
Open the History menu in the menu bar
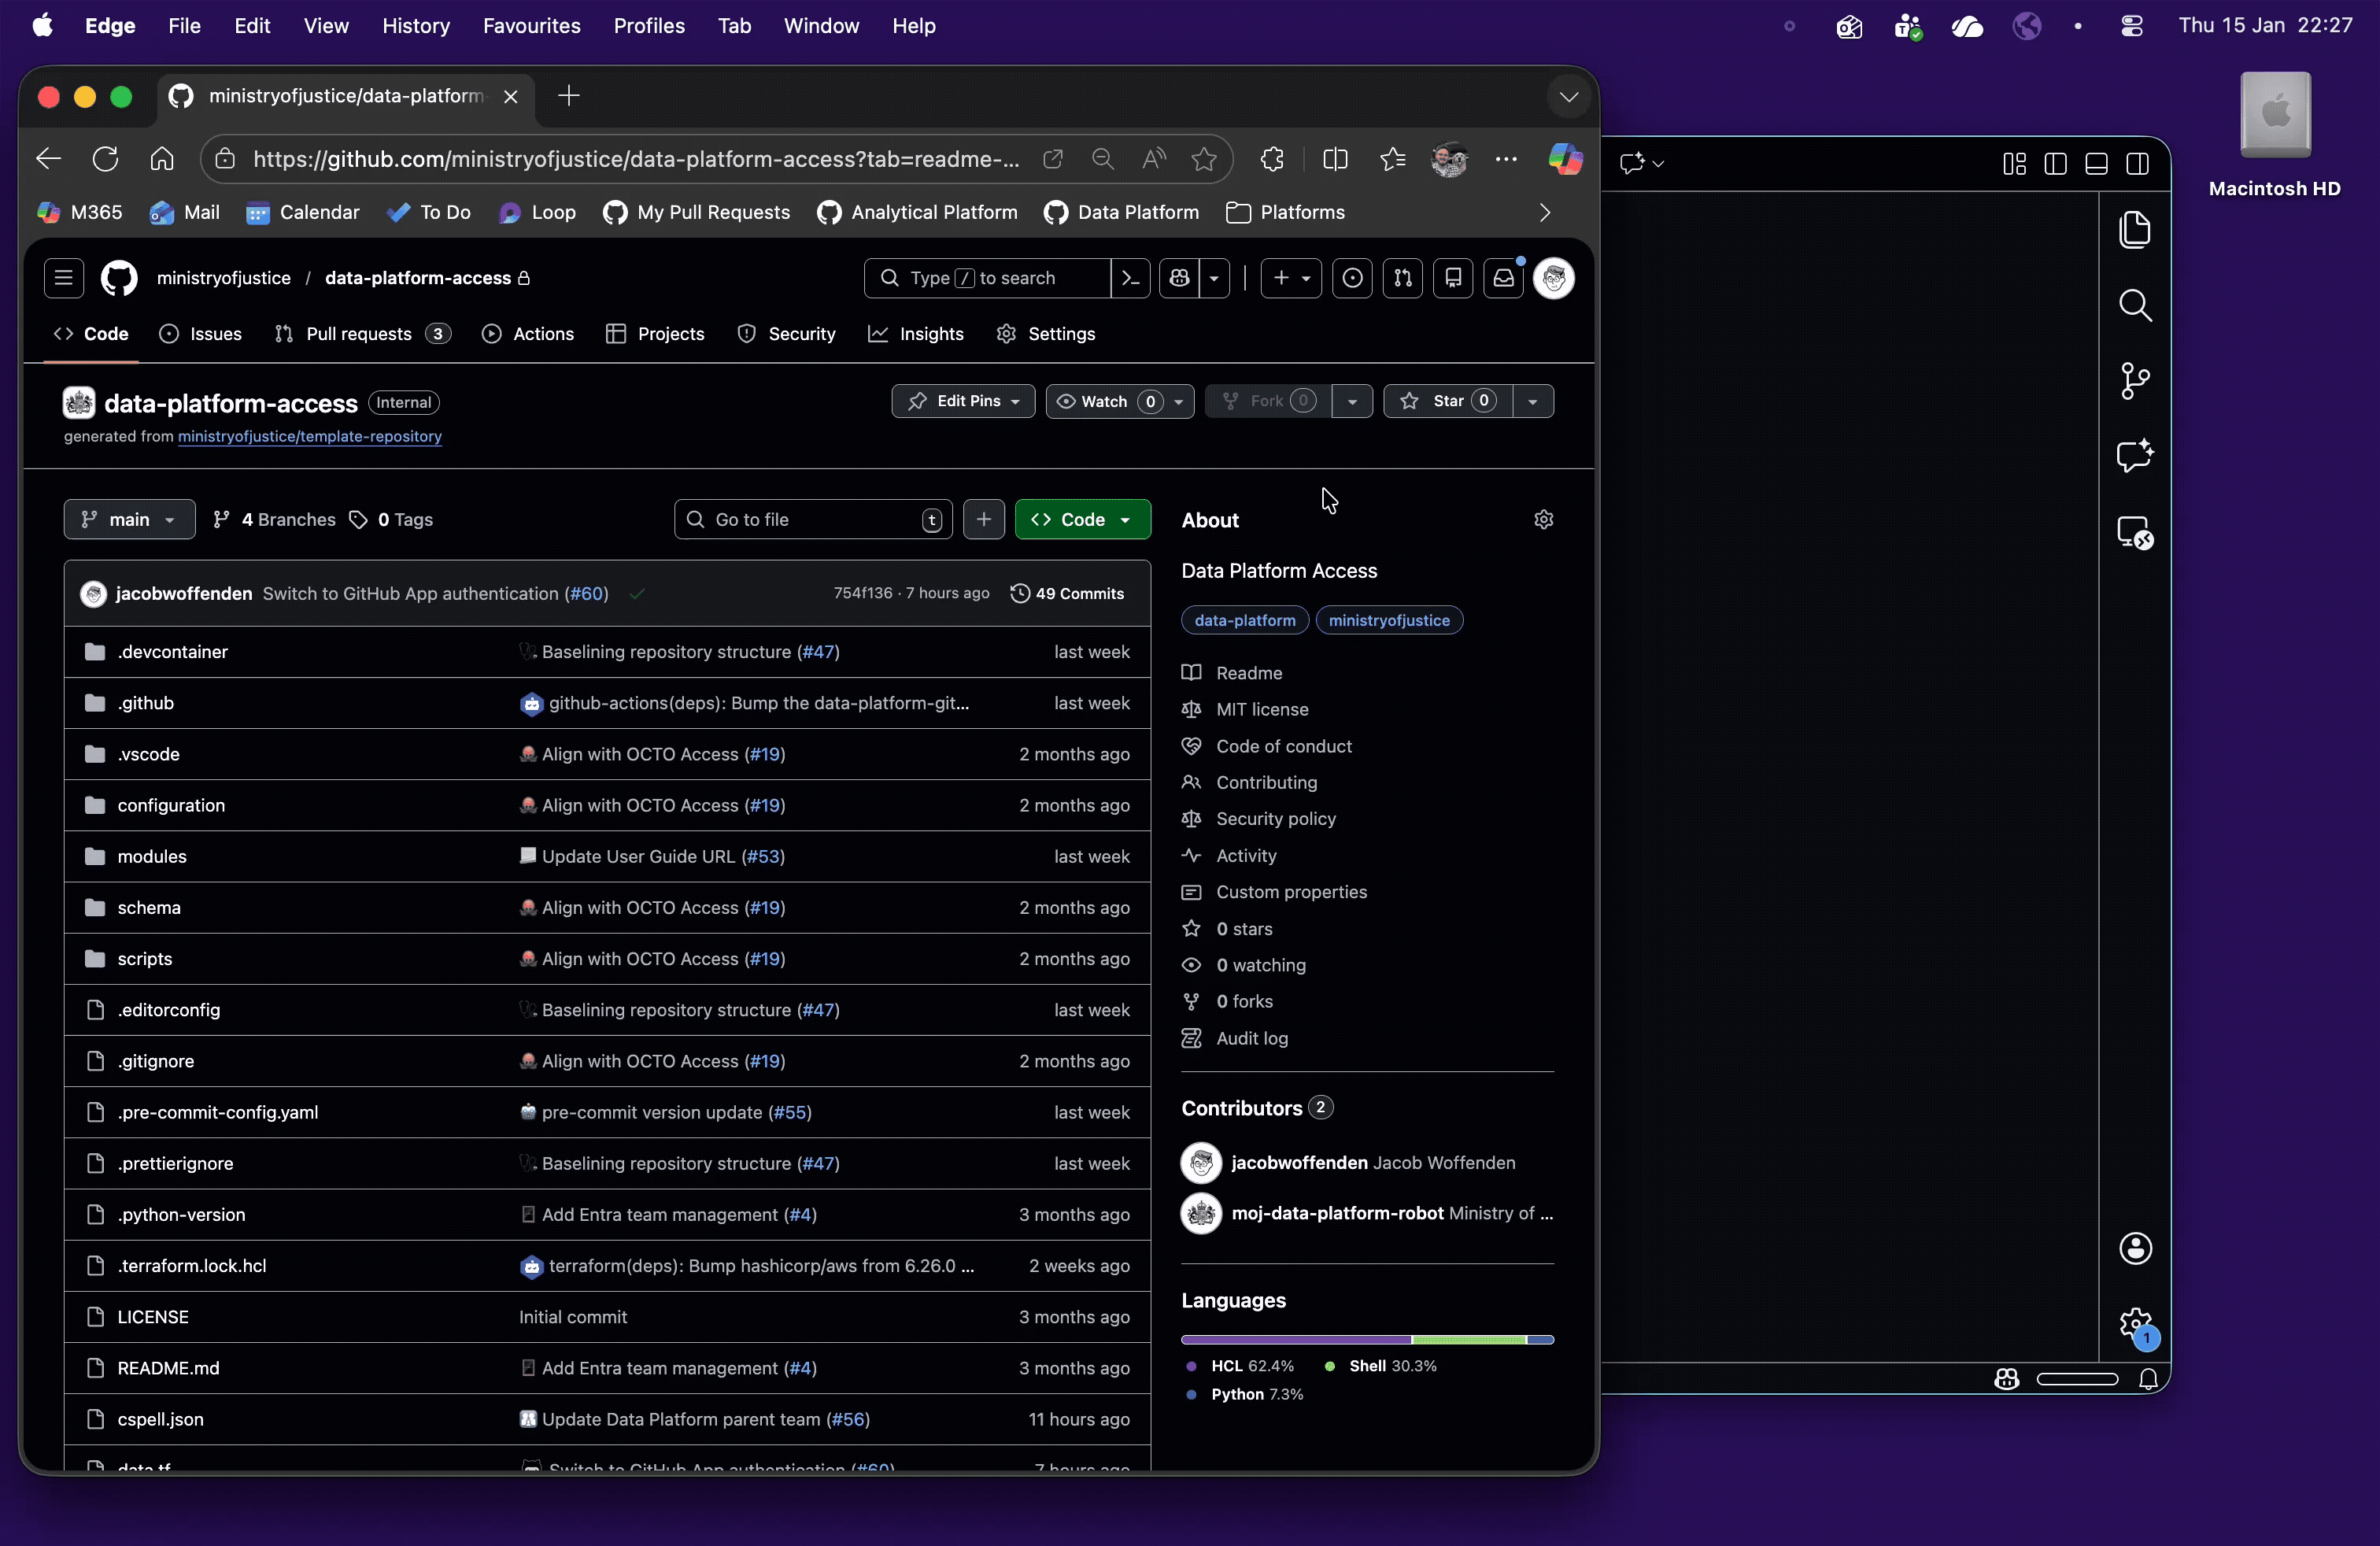(x=415, y=26)
